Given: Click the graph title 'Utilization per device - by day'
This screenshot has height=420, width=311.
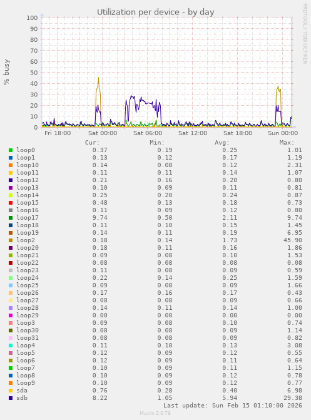Looking at the screenshot, I should coord(155,13).
